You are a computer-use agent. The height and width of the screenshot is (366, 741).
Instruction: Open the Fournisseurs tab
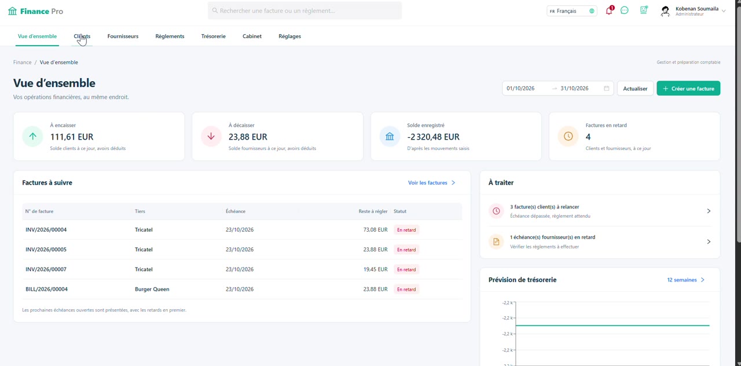pos(123,36)
